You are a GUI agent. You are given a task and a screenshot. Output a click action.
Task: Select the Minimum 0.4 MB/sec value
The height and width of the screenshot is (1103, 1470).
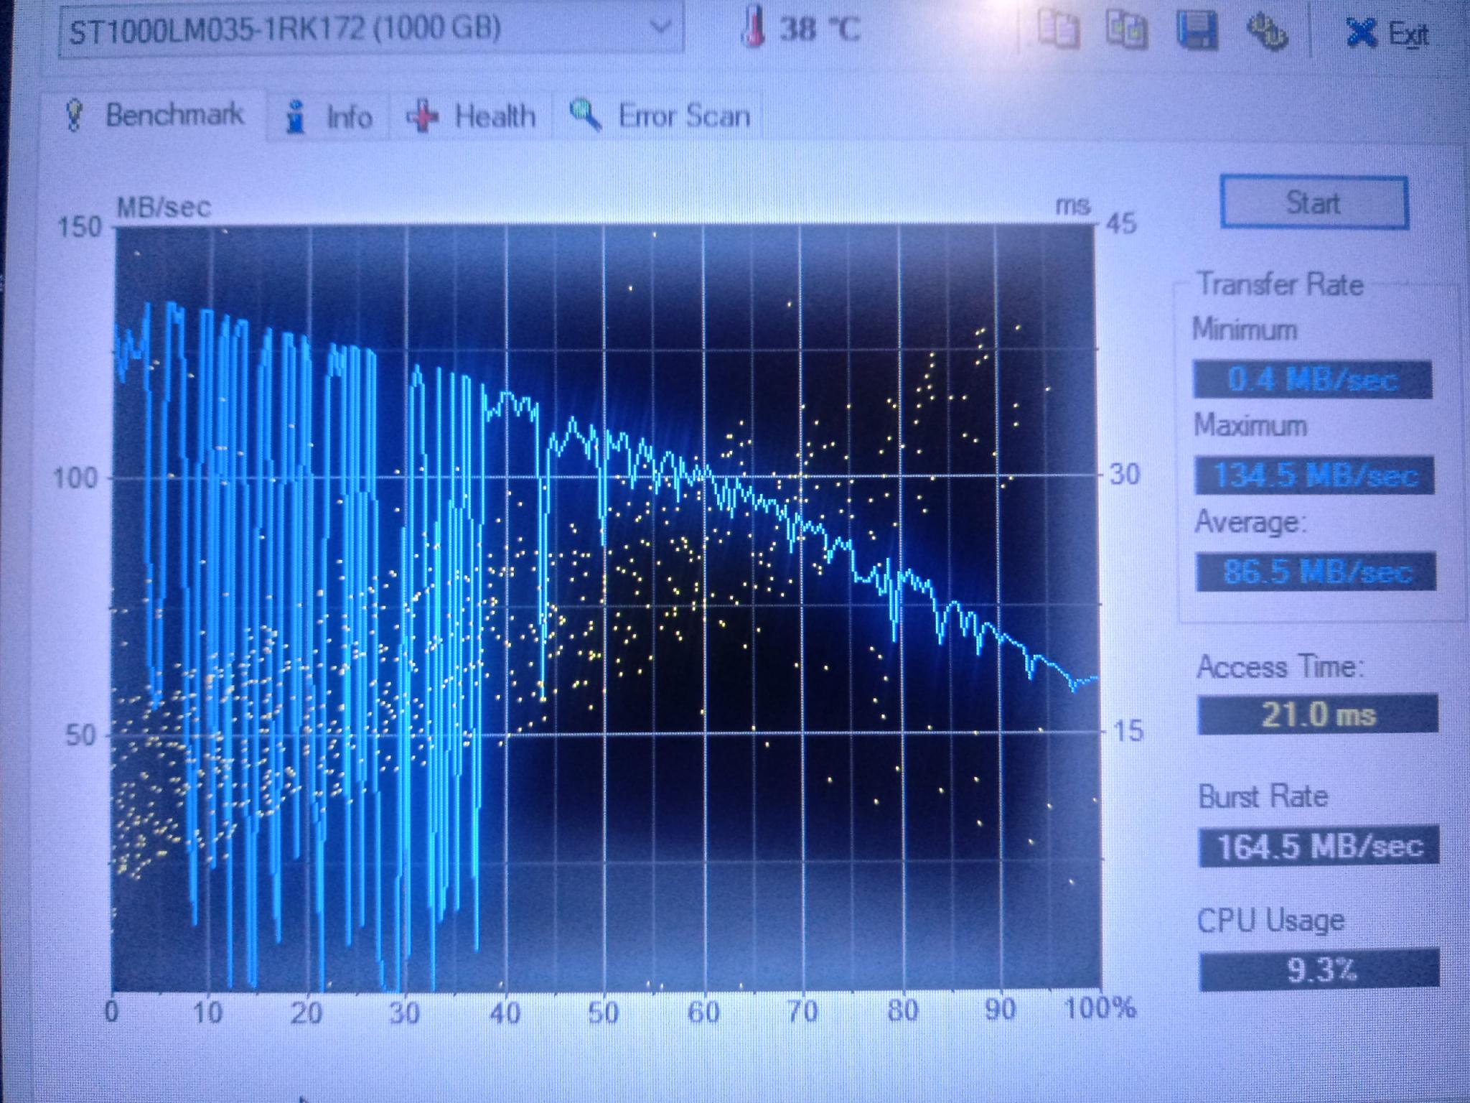click(x=1312, y=378)
